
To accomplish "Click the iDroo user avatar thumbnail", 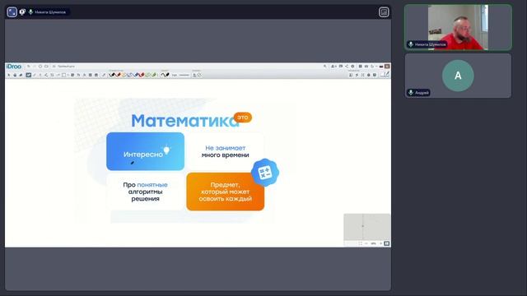I will point(387,67).
